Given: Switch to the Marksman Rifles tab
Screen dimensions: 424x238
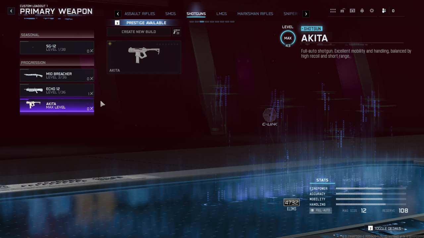Looking at the screenshot, I should tap(255, 14).
